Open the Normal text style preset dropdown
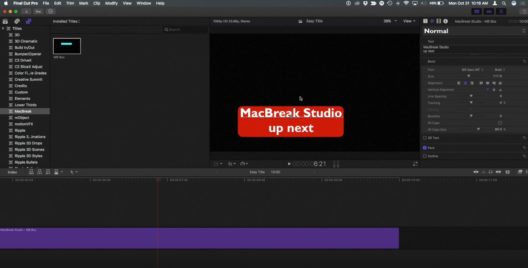This screenshot has height=268, width=528. click(x=474, y=31)
